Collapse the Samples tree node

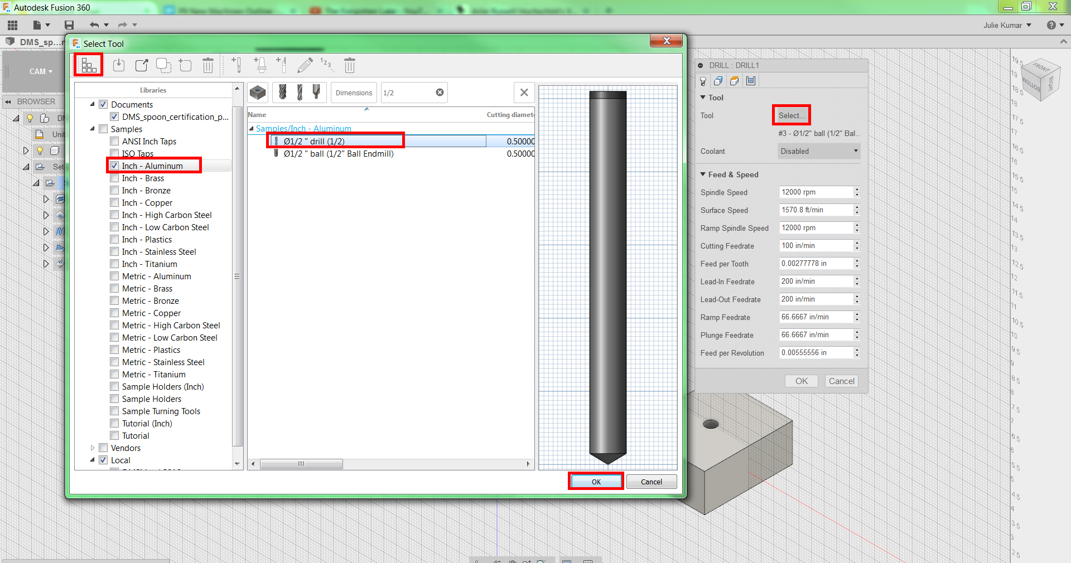[x=93, y=129]
